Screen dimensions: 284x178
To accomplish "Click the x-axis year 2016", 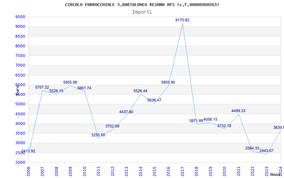I will click(169, 172).
